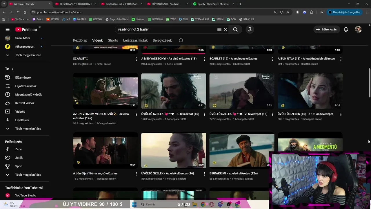Click the Létrehozás create button
This screenshot has height=209, width=371.
point(326,29)
